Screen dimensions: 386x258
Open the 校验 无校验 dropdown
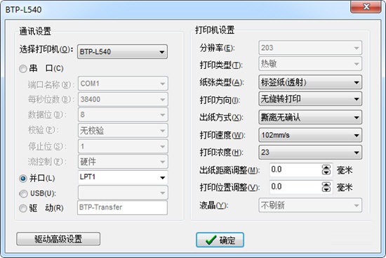(x=123, y=131)
